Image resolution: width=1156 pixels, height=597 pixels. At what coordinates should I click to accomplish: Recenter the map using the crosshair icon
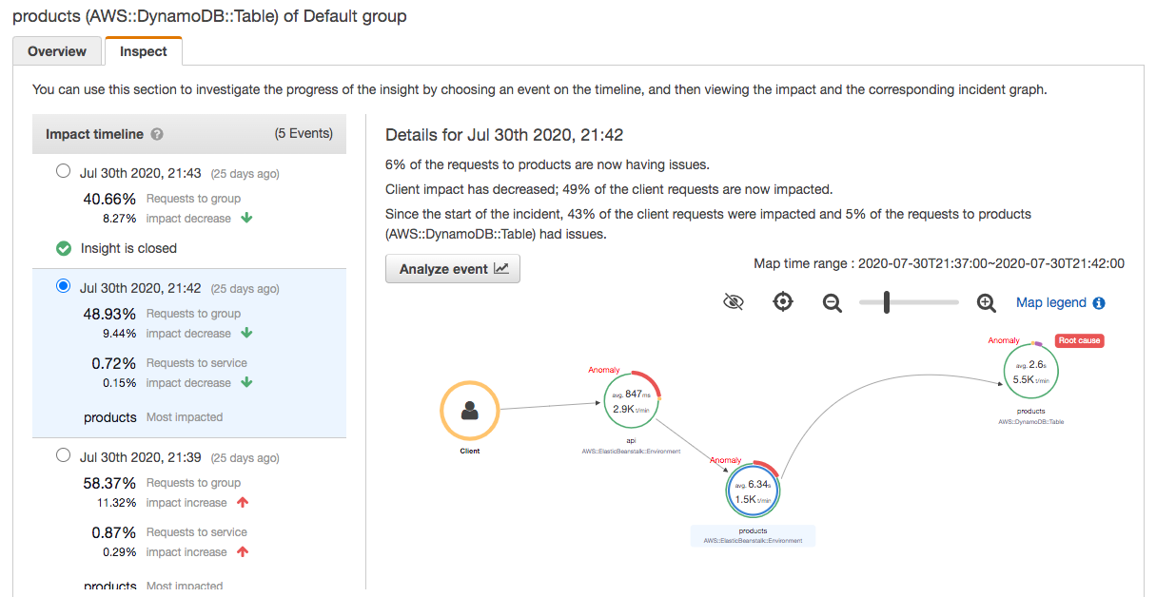[x=783, y=301]
